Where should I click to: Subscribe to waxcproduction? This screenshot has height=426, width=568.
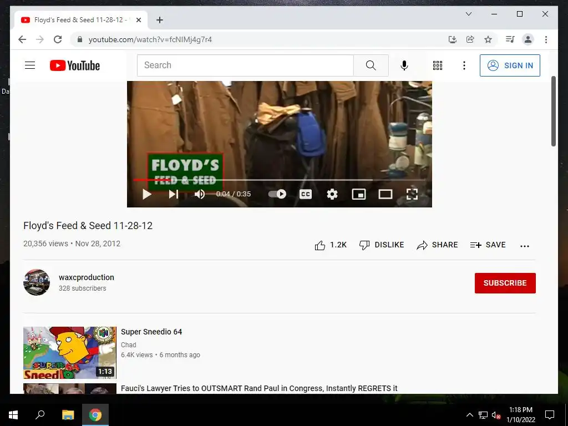click(505, 283)
